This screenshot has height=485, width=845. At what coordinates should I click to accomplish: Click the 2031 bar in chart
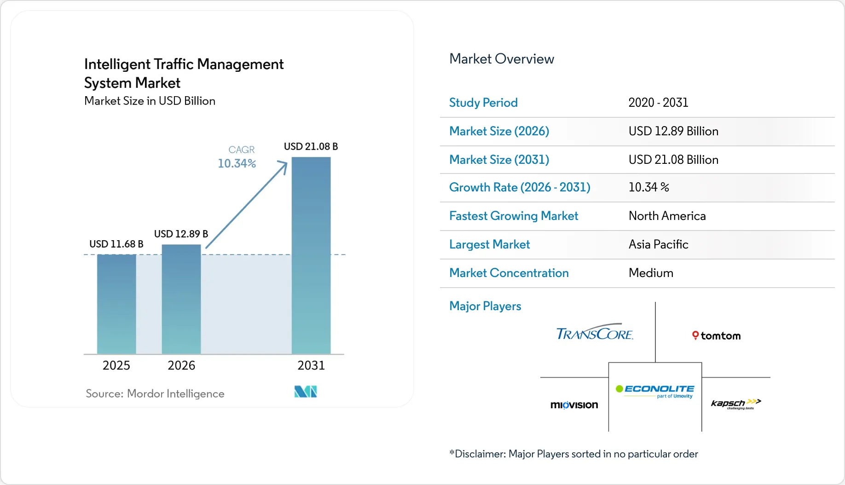[311, 255]
